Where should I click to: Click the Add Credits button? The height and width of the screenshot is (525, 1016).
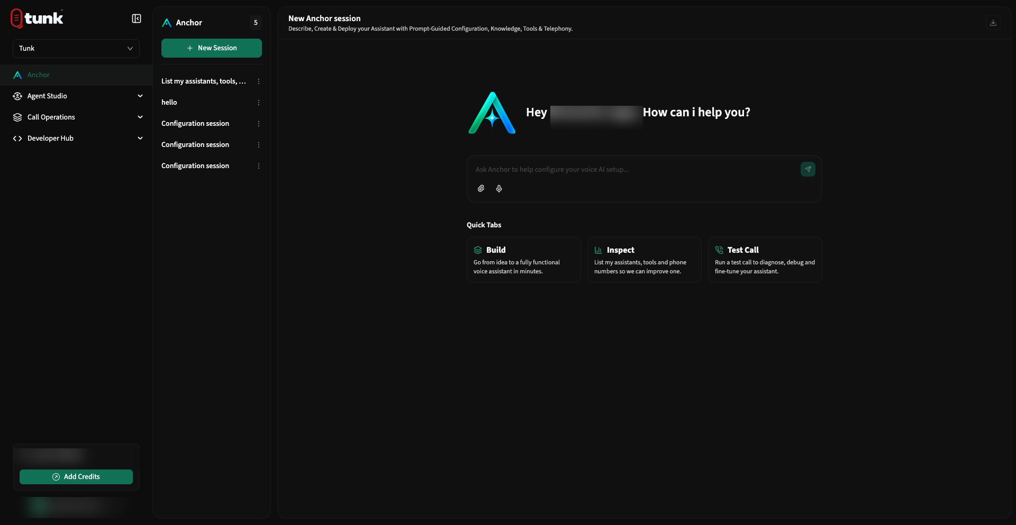76,477
